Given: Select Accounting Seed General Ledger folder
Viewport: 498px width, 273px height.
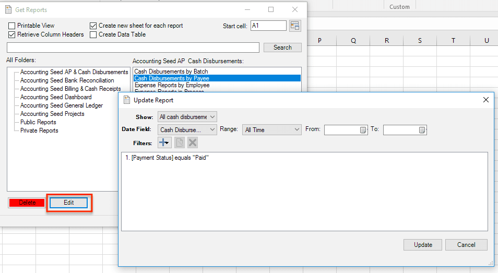Looking at the screenshot, I should point(62,105).
